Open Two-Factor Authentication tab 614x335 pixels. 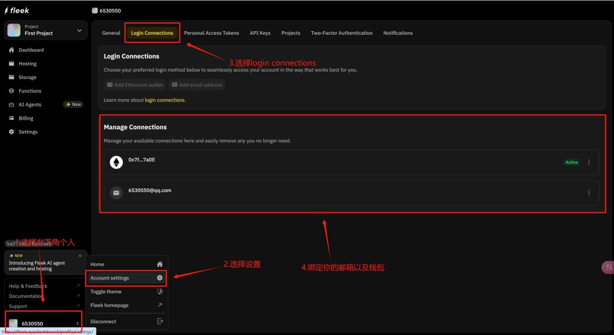(x=341, y=33)
